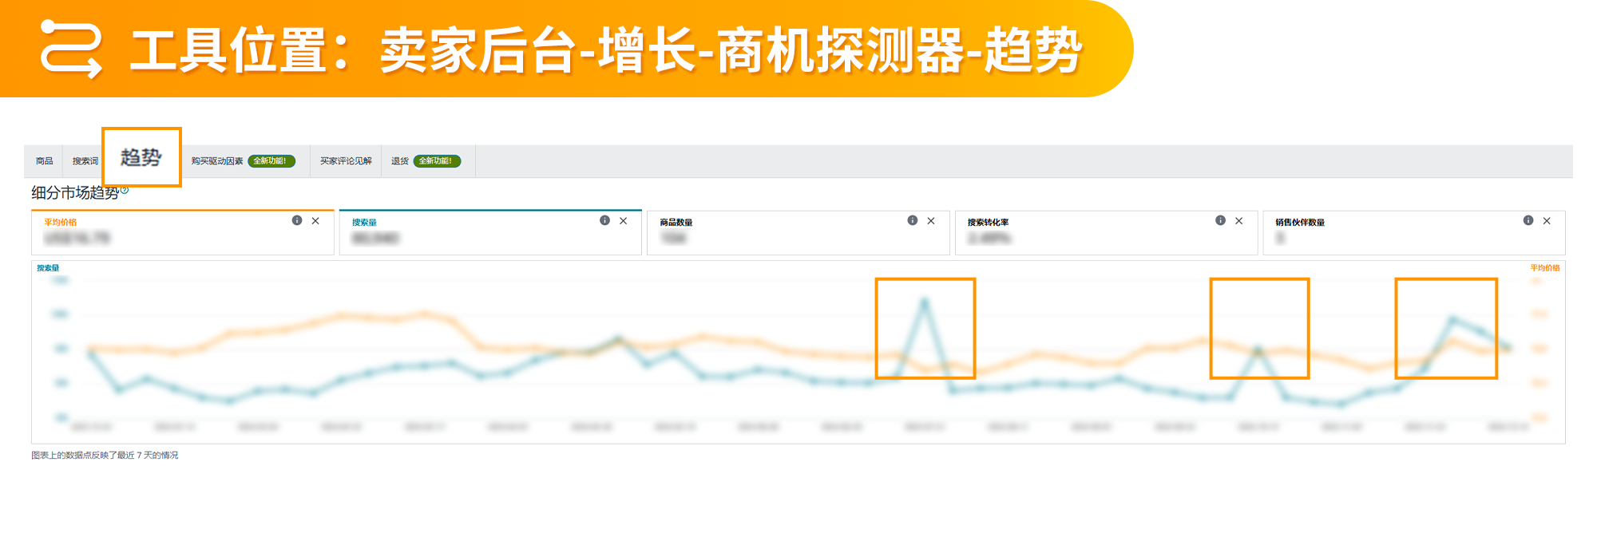Click the 细分市场趋势 heading

click(x=75, y=193)
